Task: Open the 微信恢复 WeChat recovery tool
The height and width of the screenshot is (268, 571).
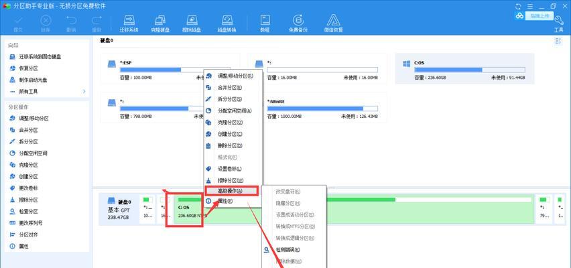Action: click(333, 23)
